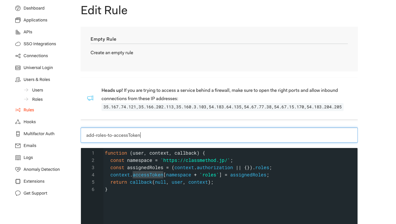Open Anomaly Detection page
This screenshot has width=396, height=224.
(x=42, y=169)
